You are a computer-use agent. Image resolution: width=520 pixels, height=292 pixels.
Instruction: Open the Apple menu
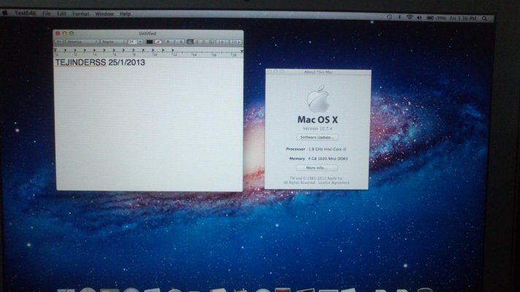click(x=5, y=13)
